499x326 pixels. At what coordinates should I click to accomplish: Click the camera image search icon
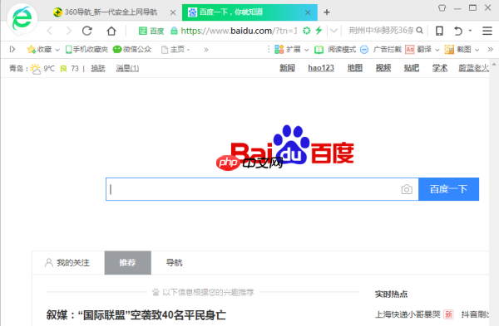(x=407, y=189)
